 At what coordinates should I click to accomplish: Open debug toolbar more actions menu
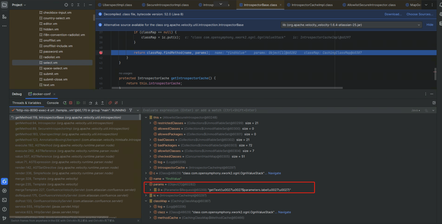coord(122,103)
